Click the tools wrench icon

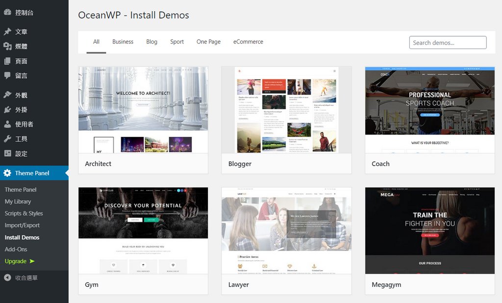click(7, 139)
